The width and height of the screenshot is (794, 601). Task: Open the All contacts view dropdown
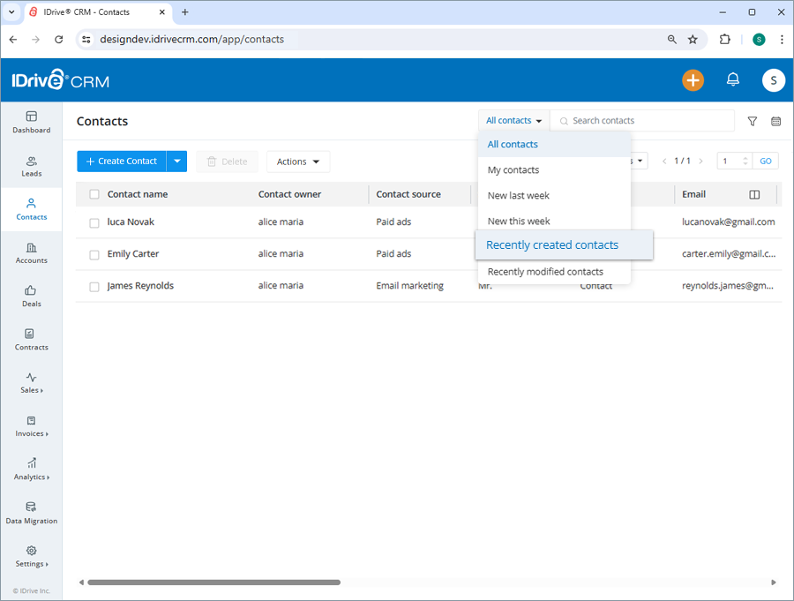coord(513,120)
